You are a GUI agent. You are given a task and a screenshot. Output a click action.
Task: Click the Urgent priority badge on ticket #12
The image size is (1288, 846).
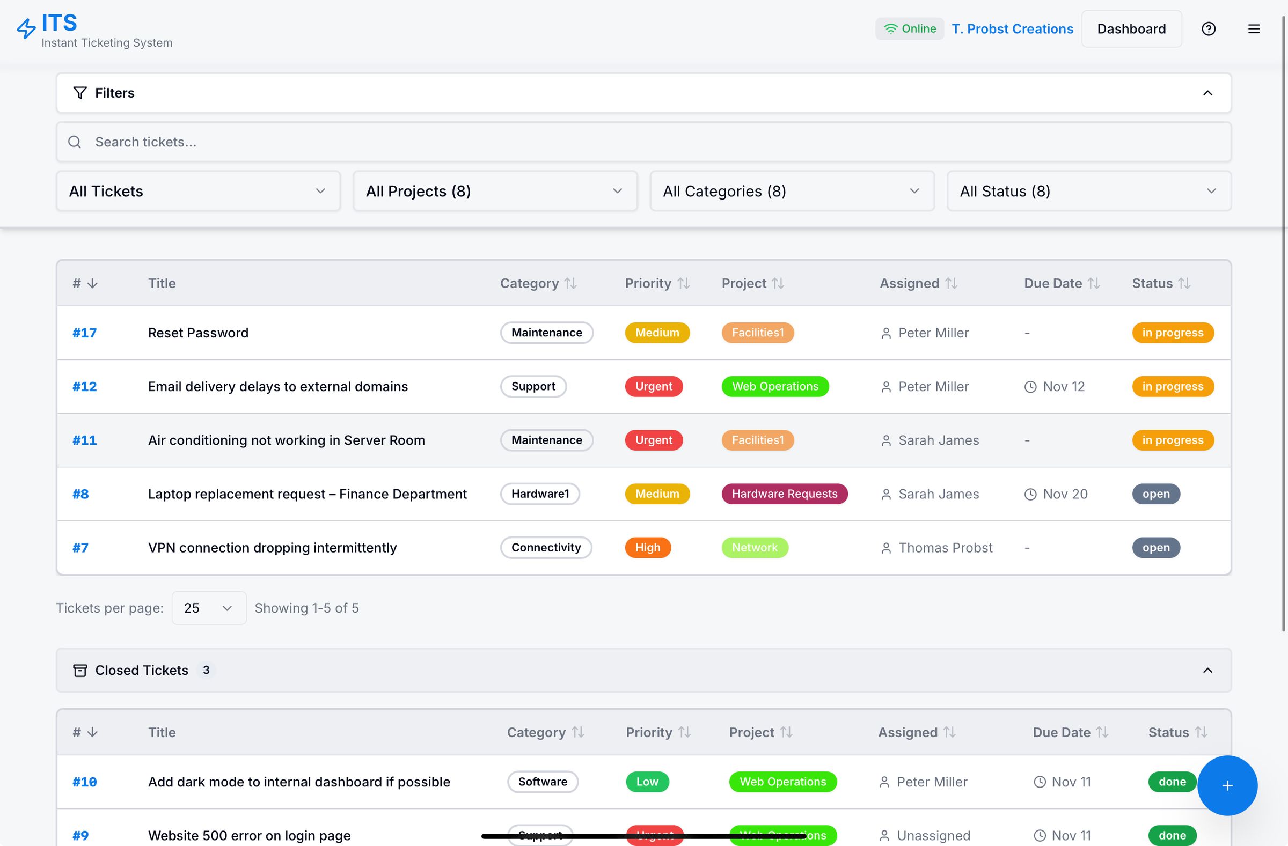coord(654,386)
